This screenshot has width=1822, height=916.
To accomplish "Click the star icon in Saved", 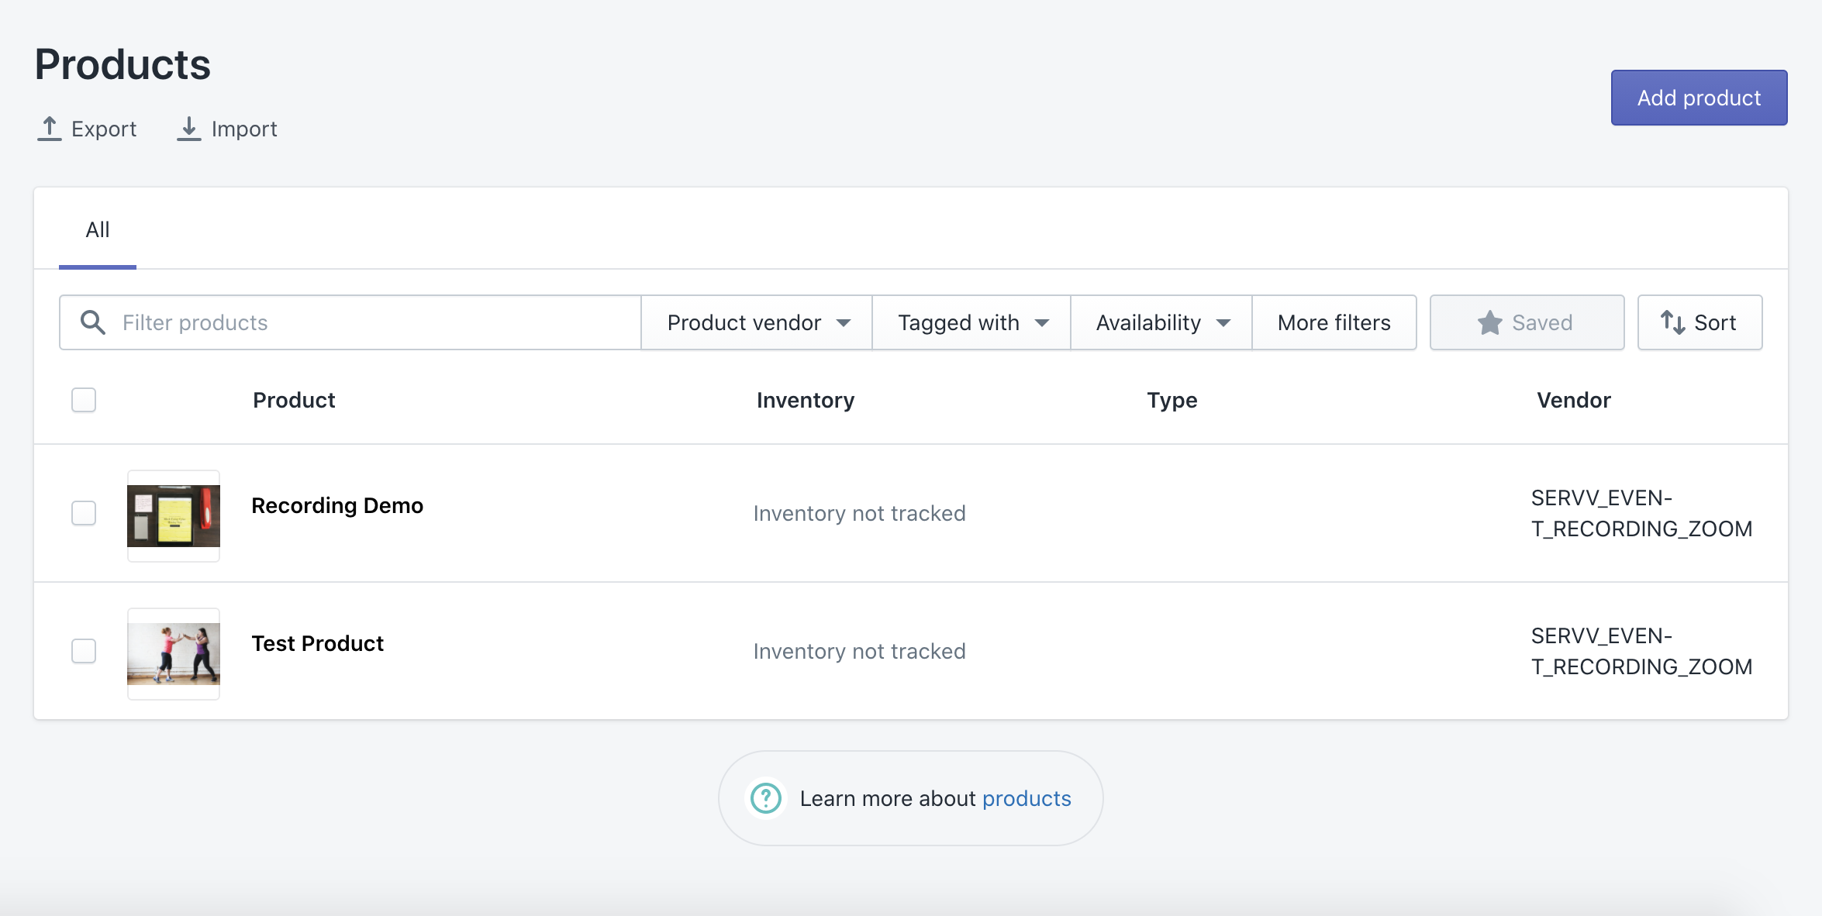I will tap(1489, 322).
